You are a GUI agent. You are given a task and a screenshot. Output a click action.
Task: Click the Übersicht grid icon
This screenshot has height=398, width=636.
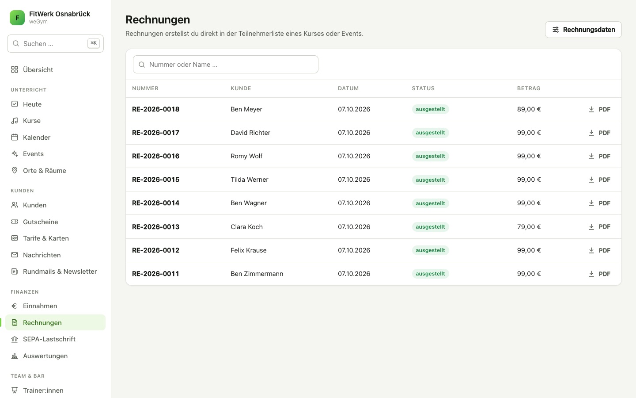(15, 69)
